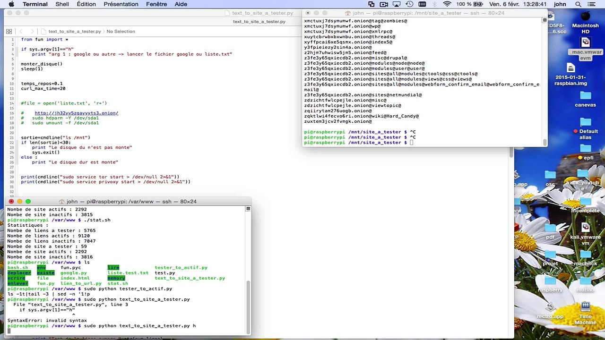The height and width of the screenshot is (340, 605).
Task: Click the battery 100% status indicator
Action: pyautogui.click(x=470, y=4)
